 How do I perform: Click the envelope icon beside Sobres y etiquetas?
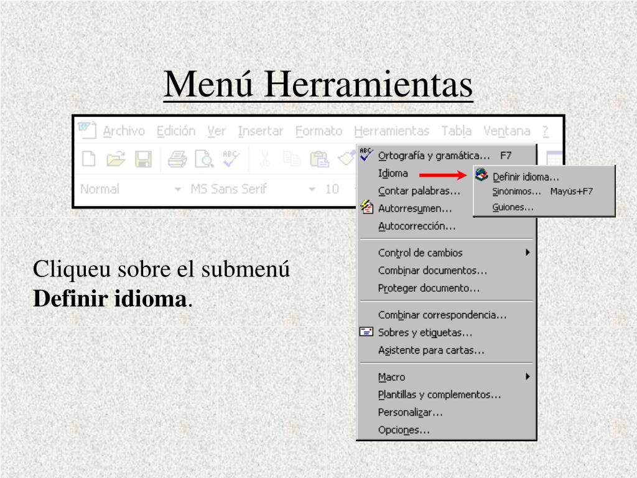point(366,332)
